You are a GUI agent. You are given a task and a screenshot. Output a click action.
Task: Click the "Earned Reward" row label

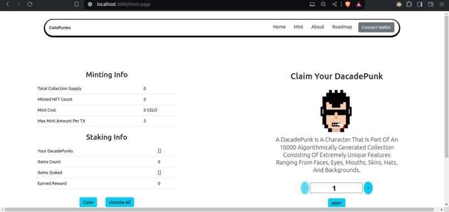[x=52, y=184]
